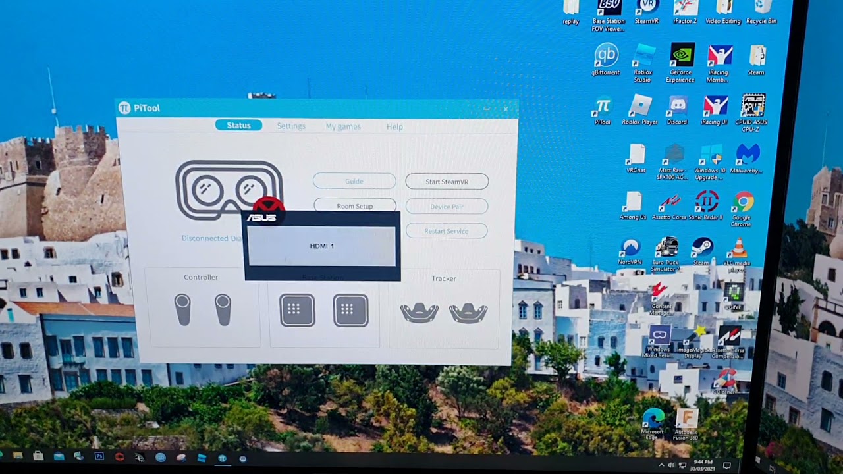The width and height of the screenshot is (843, 474).
Task: Select the Matt Raw SFX100 desktop shortcut
Action: [x=673, y=162]
